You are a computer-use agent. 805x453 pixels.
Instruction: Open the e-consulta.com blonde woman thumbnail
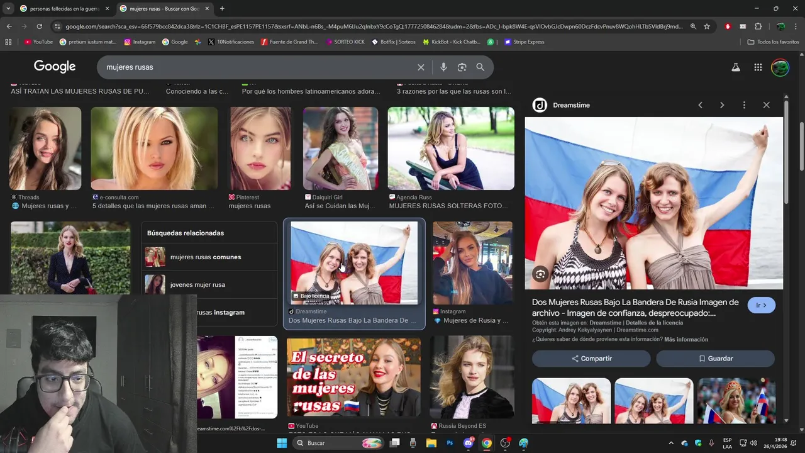154,148
